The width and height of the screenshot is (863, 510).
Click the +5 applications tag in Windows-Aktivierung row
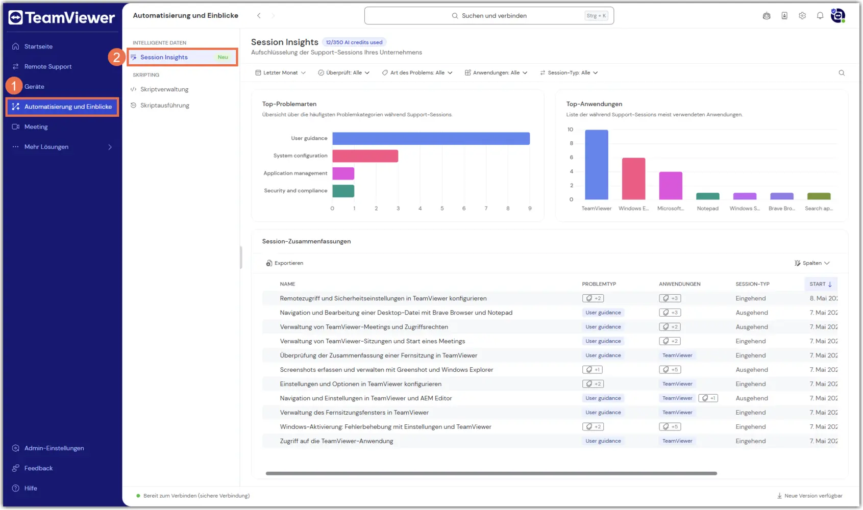(670, 427)
